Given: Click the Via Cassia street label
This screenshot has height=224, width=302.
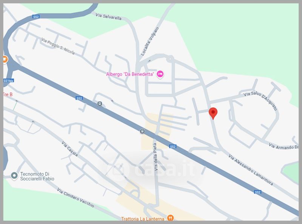Looking at the screenshot, I should pos(70,149).
